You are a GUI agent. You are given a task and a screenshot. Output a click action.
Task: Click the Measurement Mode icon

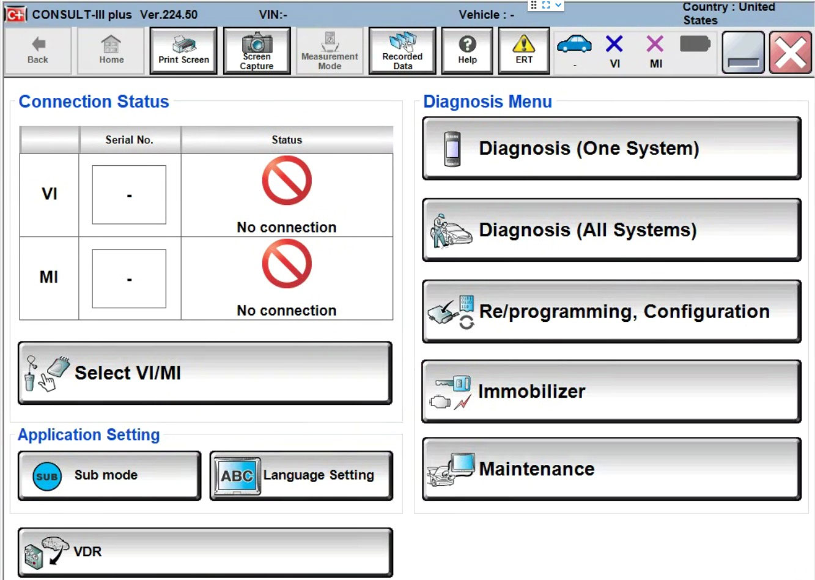[329, 50]
